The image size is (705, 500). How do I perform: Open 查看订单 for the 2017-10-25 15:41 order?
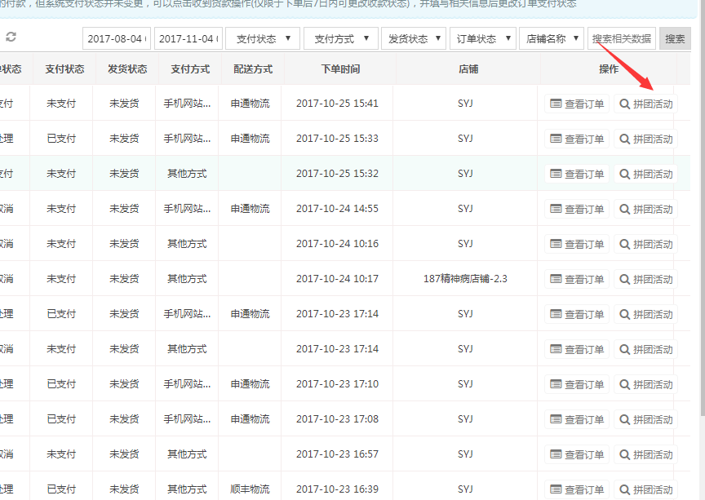(x=577, y=104)
